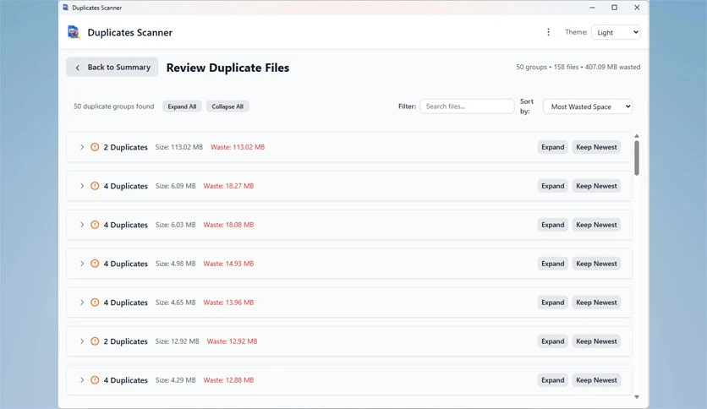Click the 'Waste: 113.02 MB' label
Image resolution: width=707 pixels, height=409 pixels.
tap(238, 147)
